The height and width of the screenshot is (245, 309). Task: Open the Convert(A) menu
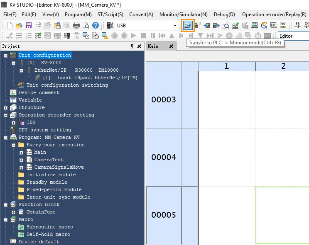(x=141, y=14)
